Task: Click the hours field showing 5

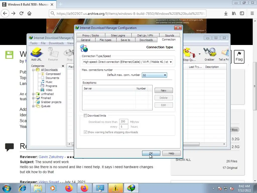Action: point(123,127)
